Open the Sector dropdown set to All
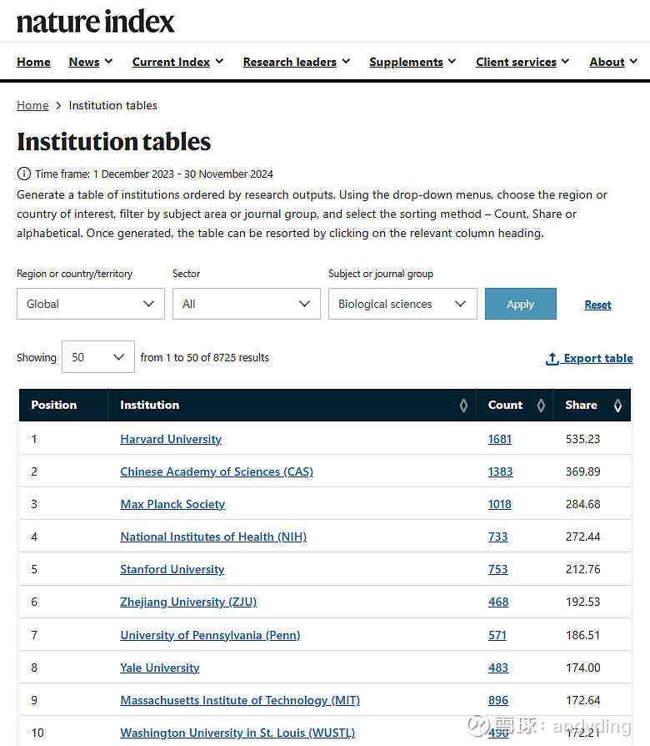This screenshot has height=746, width=650. [246, 304]
